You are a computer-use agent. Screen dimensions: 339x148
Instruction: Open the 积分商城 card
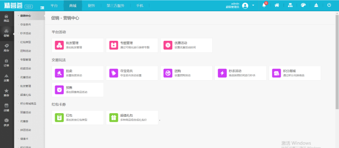[295, 73]
